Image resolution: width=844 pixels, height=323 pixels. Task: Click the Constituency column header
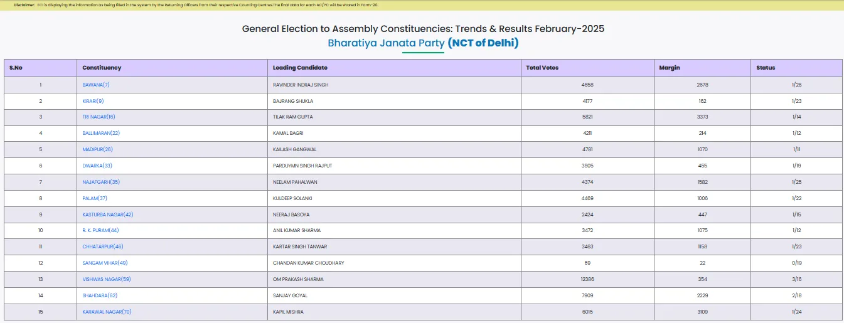click(x=102, y=68)
